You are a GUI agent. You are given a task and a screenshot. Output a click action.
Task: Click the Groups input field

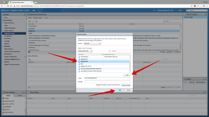[107, 82]
